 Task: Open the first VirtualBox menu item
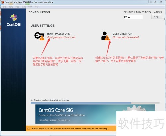coord(4,7)
